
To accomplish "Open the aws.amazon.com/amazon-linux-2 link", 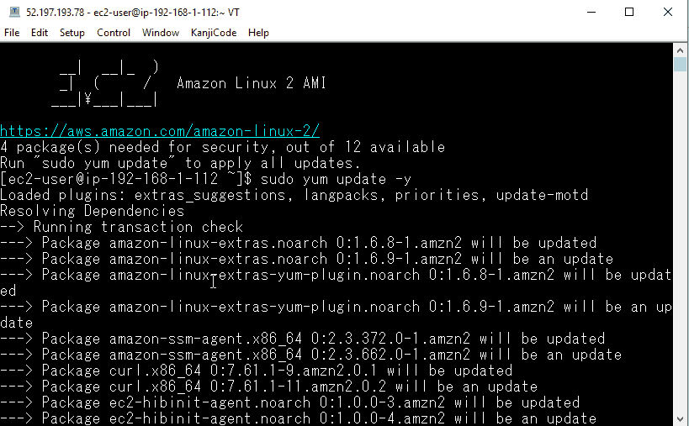I will pos(160,130).
